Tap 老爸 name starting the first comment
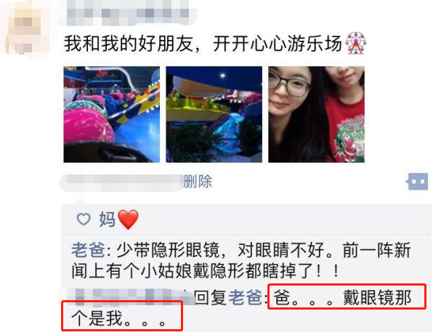The height and width of the screenshot is (335, 441). pyautogui.click(x=88, y=250)
